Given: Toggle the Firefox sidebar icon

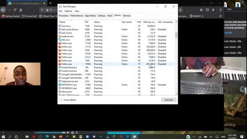Looking at the screenshot, I should pos(207,10).
